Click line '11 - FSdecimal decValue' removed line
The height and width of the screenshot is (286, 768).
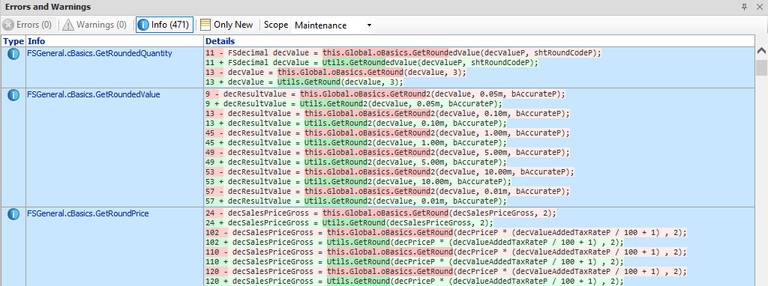point(403,53)
